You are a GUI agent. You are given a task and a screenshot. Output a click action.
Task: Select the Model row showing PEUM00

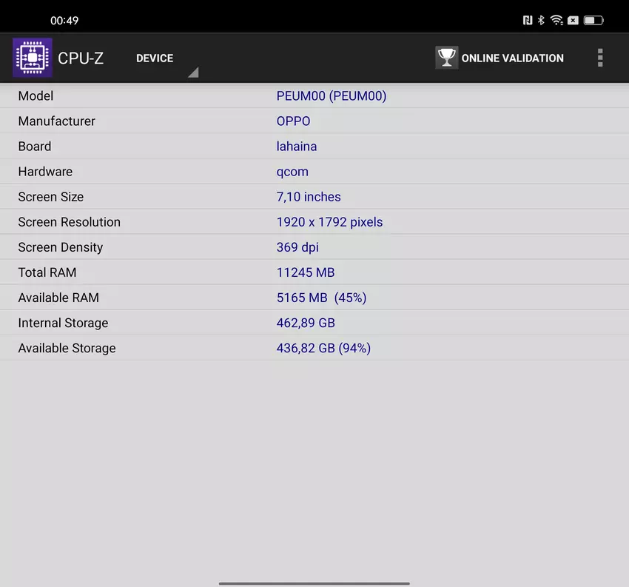(314, 95)
